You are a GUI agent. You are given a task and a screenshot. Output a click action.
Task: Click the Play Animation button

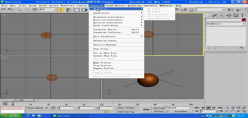pos(208,108)
